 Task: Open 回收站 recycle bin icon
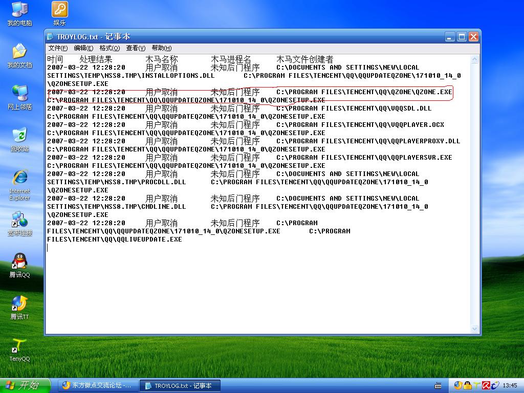(20, 139)
